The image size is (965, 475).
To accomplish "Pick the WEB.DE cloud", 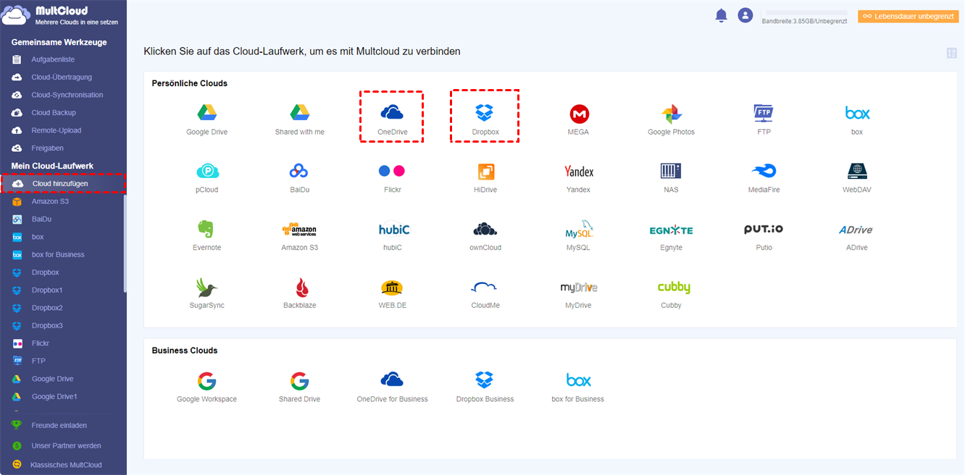I will pyautogui.click(x=392, y=293).
